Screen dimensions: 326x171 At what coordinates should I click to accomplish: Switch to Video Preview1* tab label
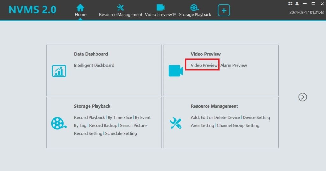[x=160, y=15]
